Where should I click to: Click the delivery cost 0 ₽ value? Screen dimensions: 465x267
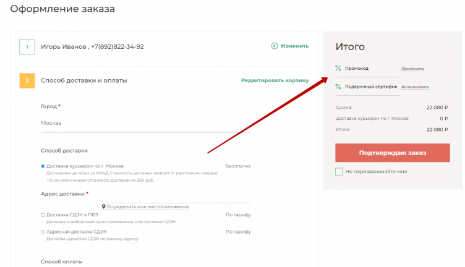point(444,118)
